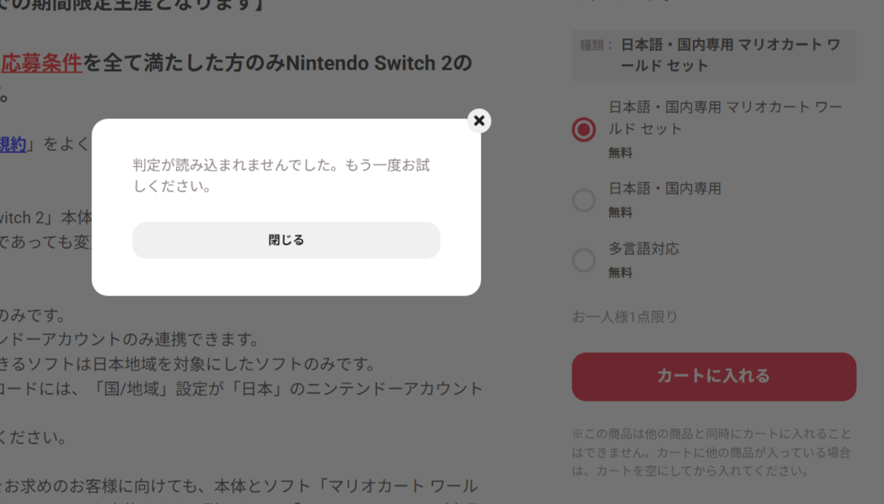This screenshot has width=884, height=504.
Task: Close the error dialog with the X icon
Action: point(479,121)
